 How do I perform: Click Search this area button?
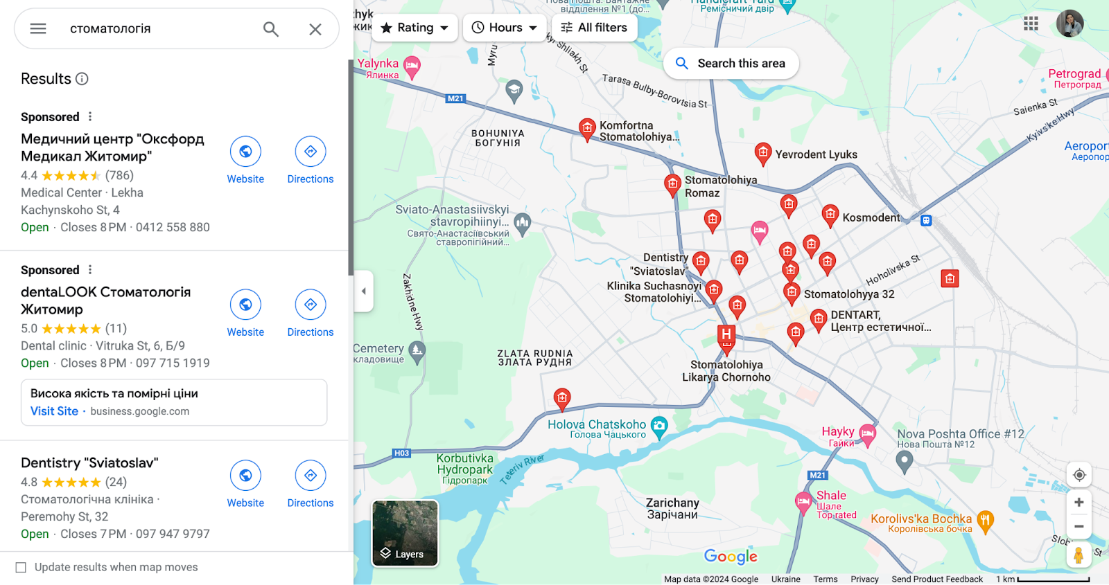click(x=731, y=64)
